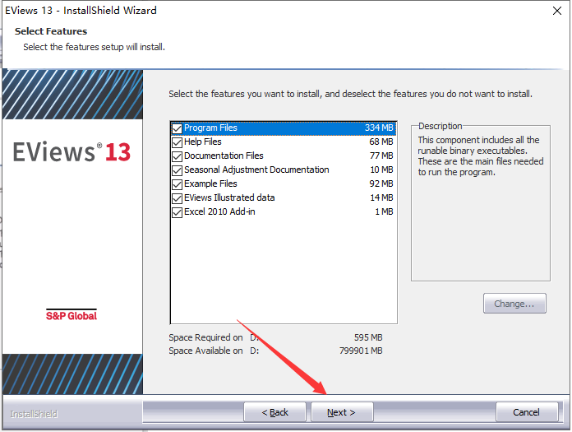Uncheck the Help Files checkbox
Viewport: 572px width, 432px height.
click(177, 142)
